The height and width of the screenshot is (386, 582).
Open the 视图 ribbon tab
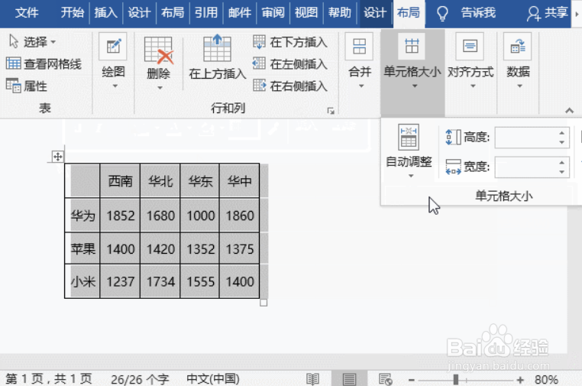click(x=306, y=13)
